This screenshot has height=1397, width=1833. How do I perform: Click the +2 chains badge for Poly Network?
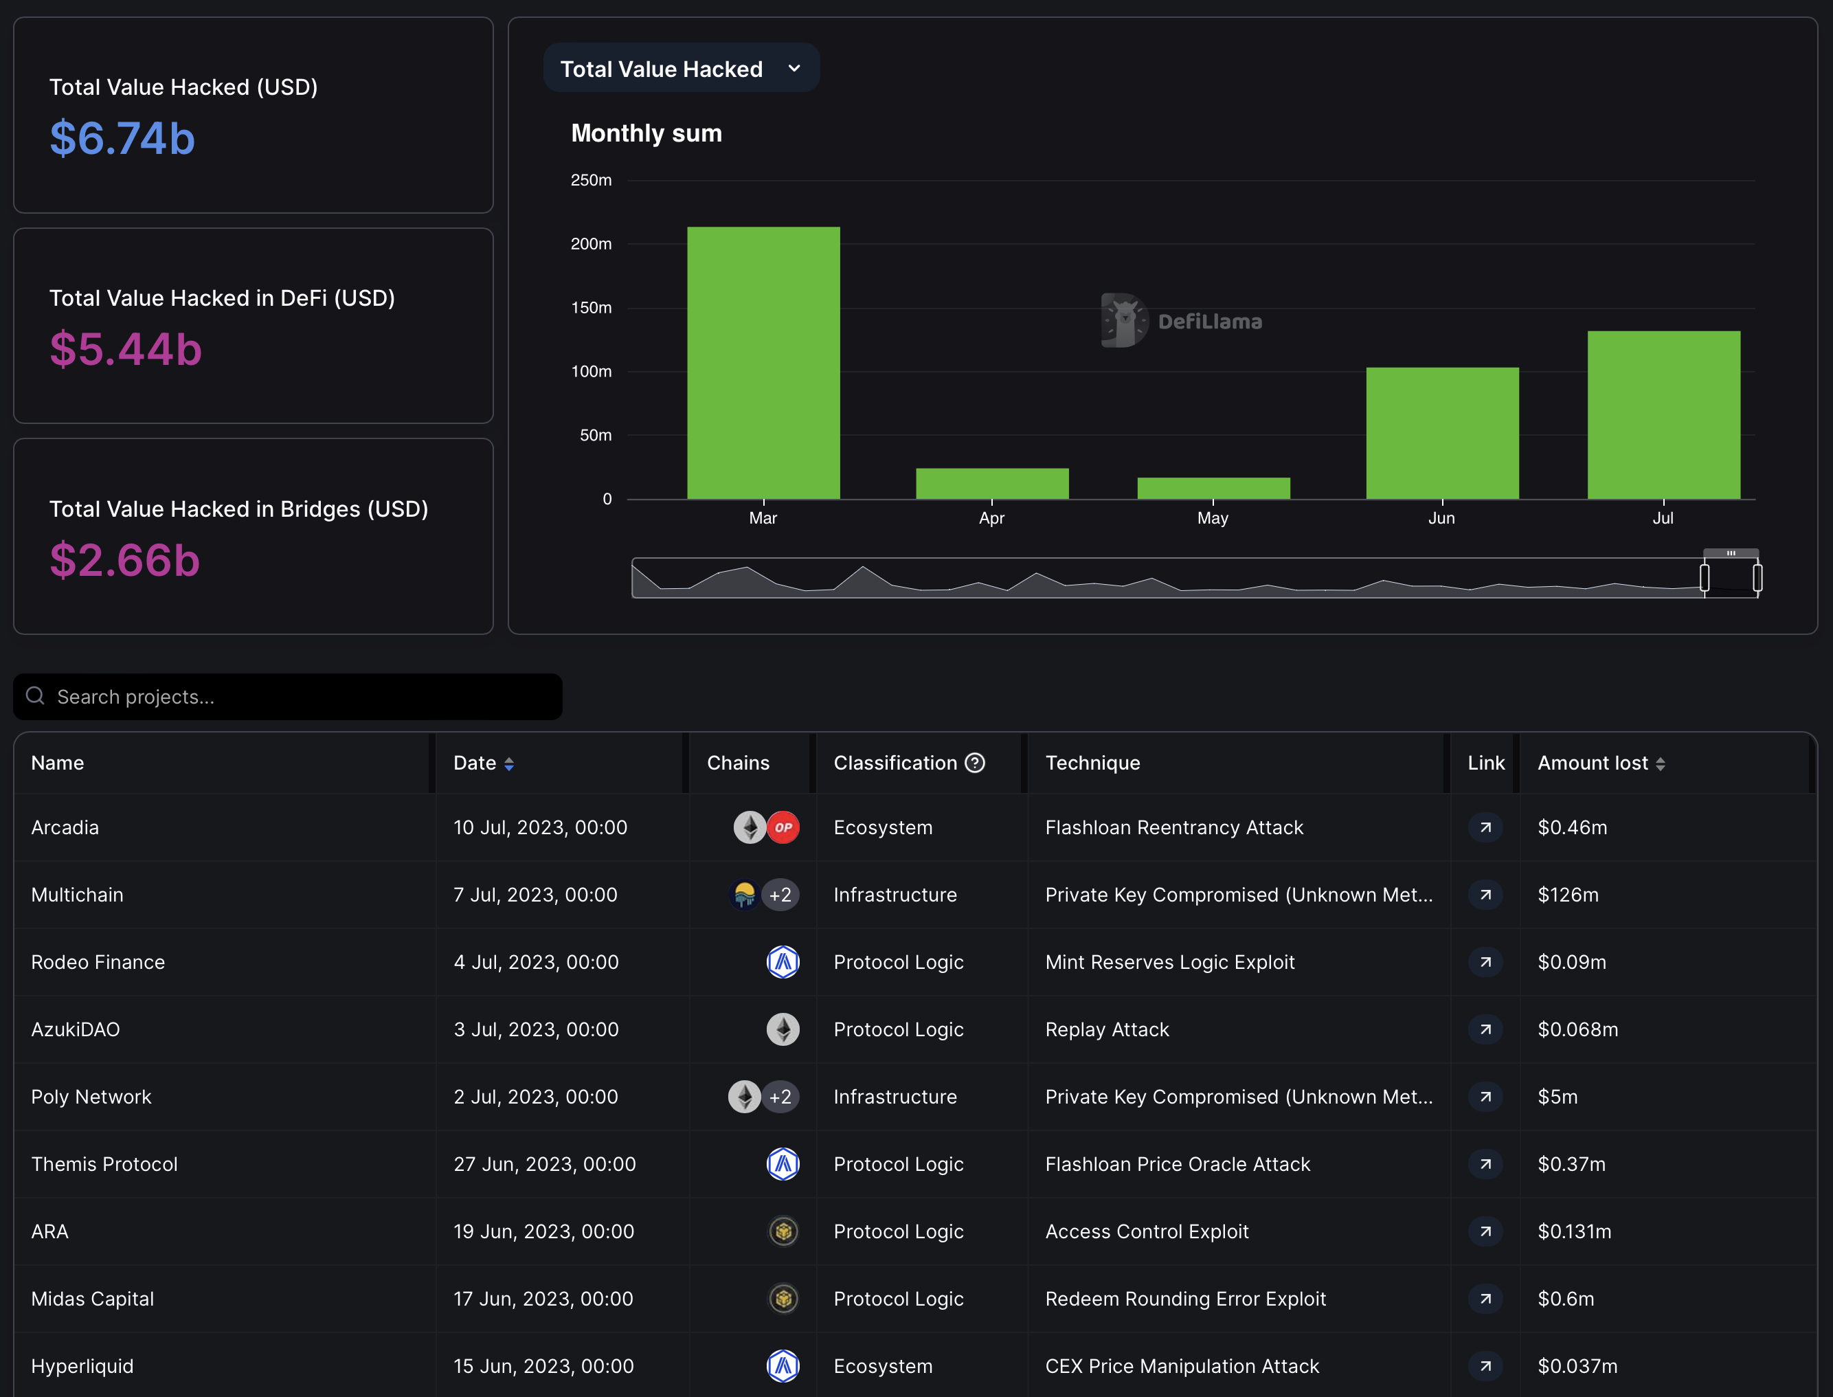pyautogui.click(x=780, y=1097)
